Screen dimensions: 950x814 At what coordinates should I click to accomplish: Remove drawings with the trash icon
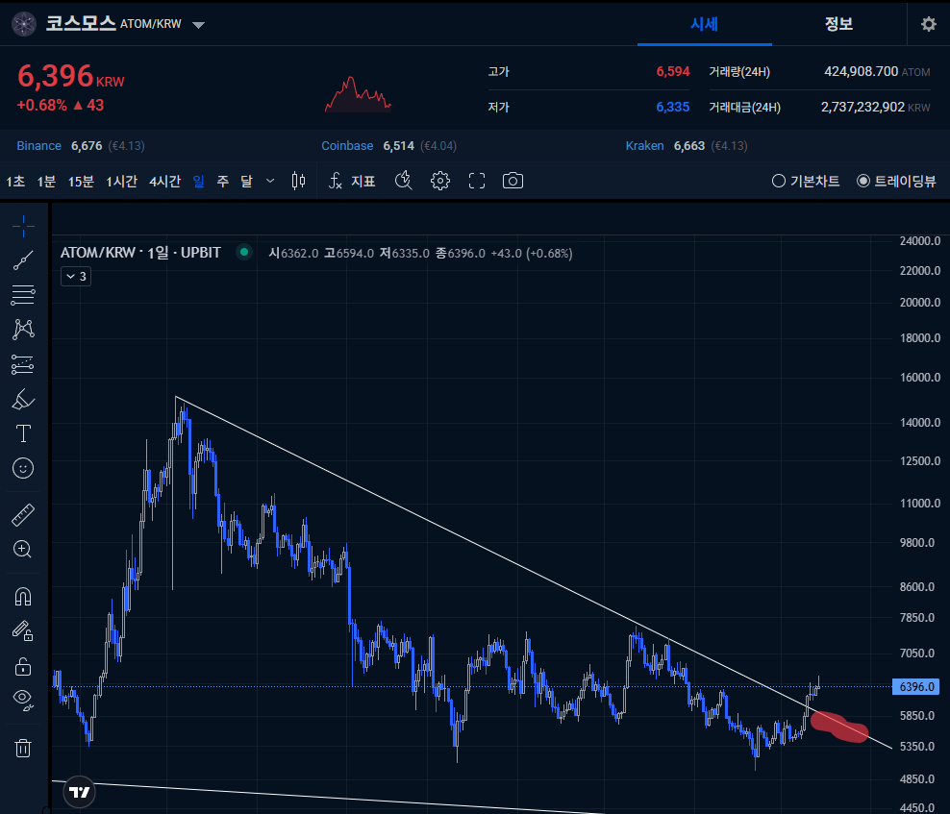coord(23,748)
